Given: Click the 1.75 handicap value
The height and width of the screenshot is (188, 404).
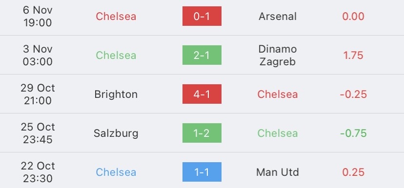Looking at the screenshot, I should point(353,56).
